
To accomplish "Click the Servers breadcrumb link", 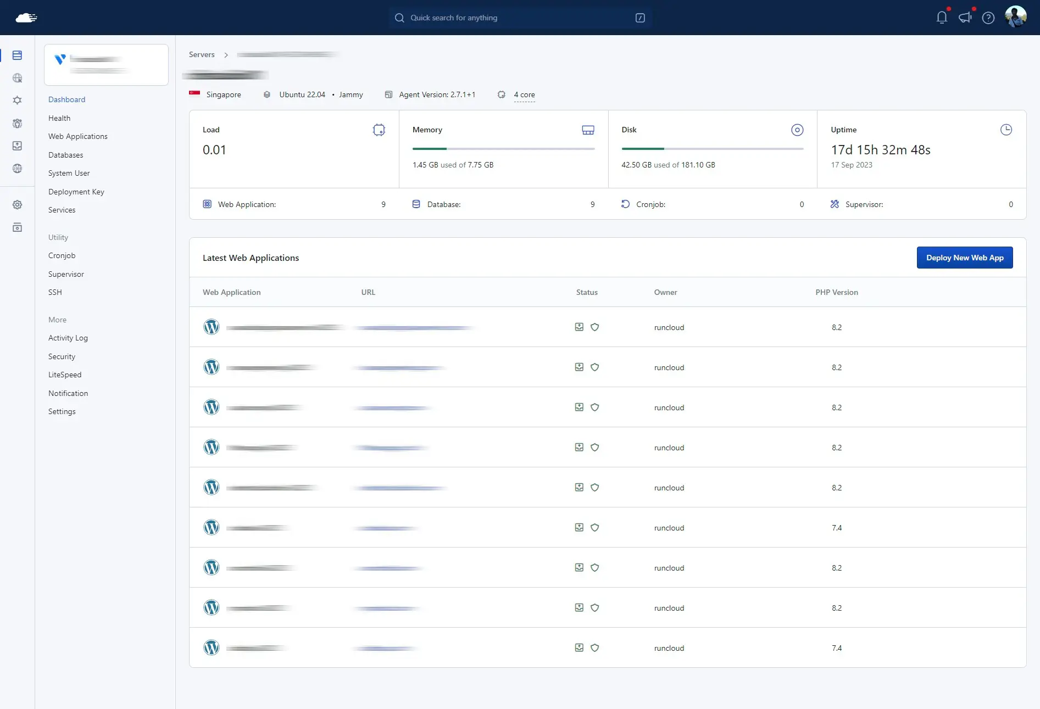I will coord(202,55).
